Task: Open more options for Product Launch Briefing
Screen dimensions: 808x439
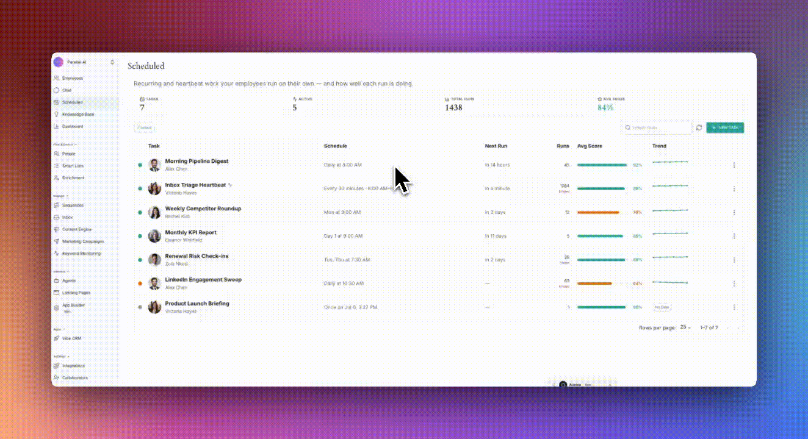Action: coord(734,307)
